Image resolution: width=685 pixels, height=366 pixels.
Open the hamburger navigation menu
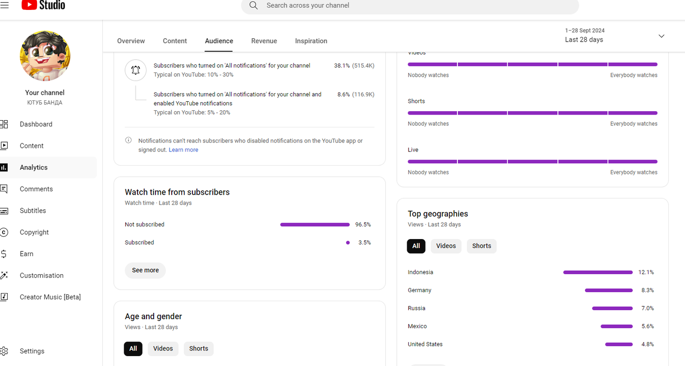click(4, 5)
